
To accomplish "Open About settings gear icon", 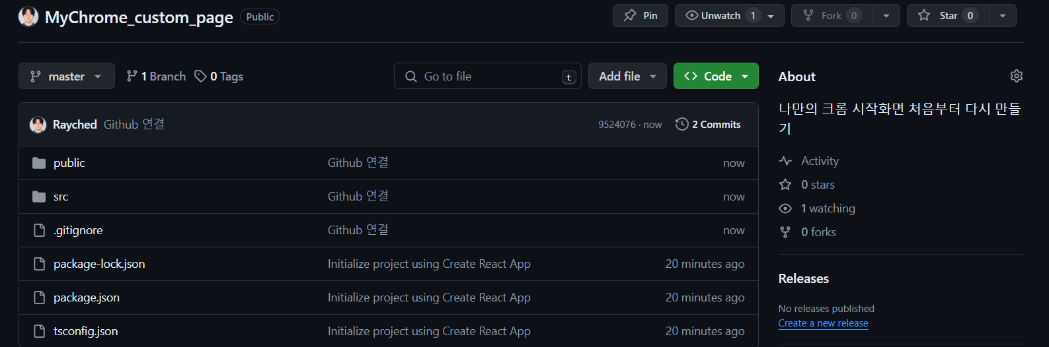I will tap(1017, 76).
